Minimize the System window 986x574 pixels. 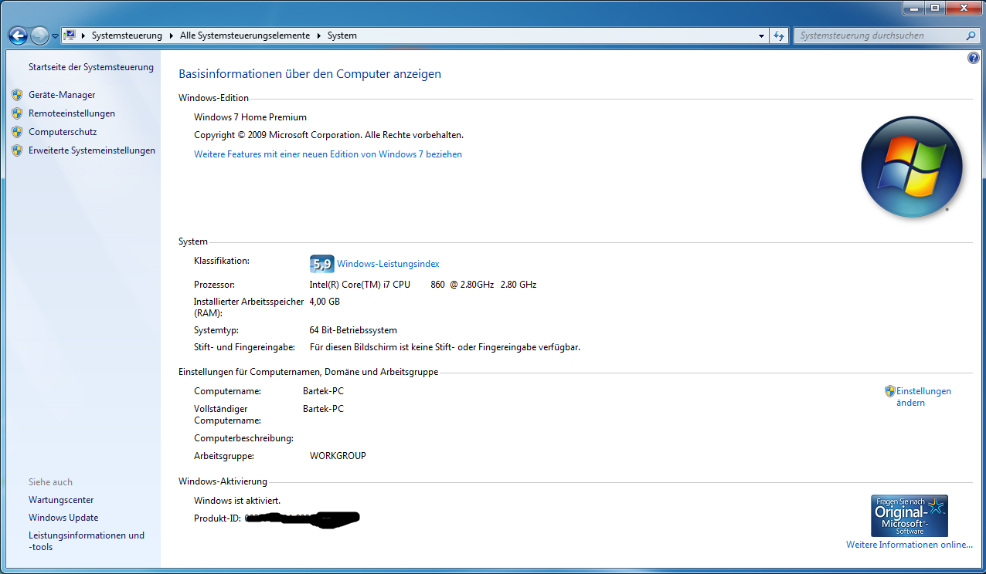(914, 8)
